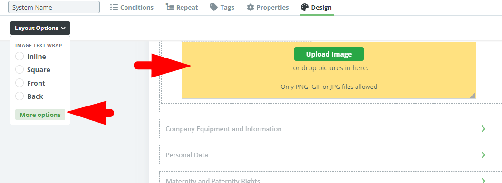Expand Company Equipment and Information chevron
Image resolution: width=502 pixels, height=183 pixels.
pyautogui.click(x=483, y=129)
